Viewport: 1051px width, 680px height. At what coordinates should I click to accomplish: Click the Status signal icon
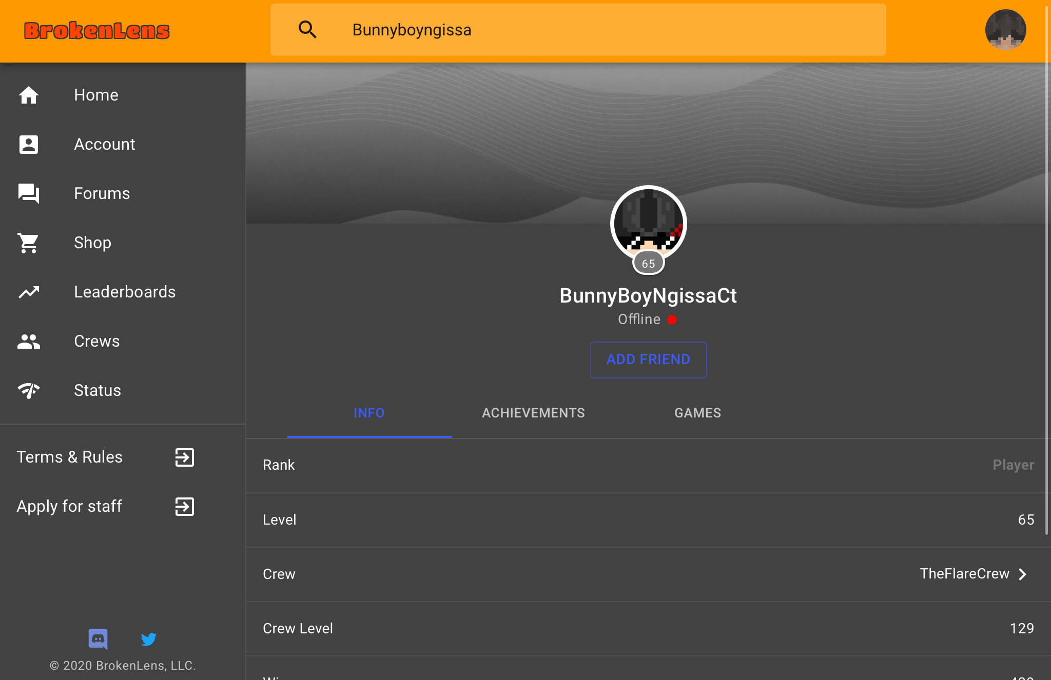coord(29,390)
